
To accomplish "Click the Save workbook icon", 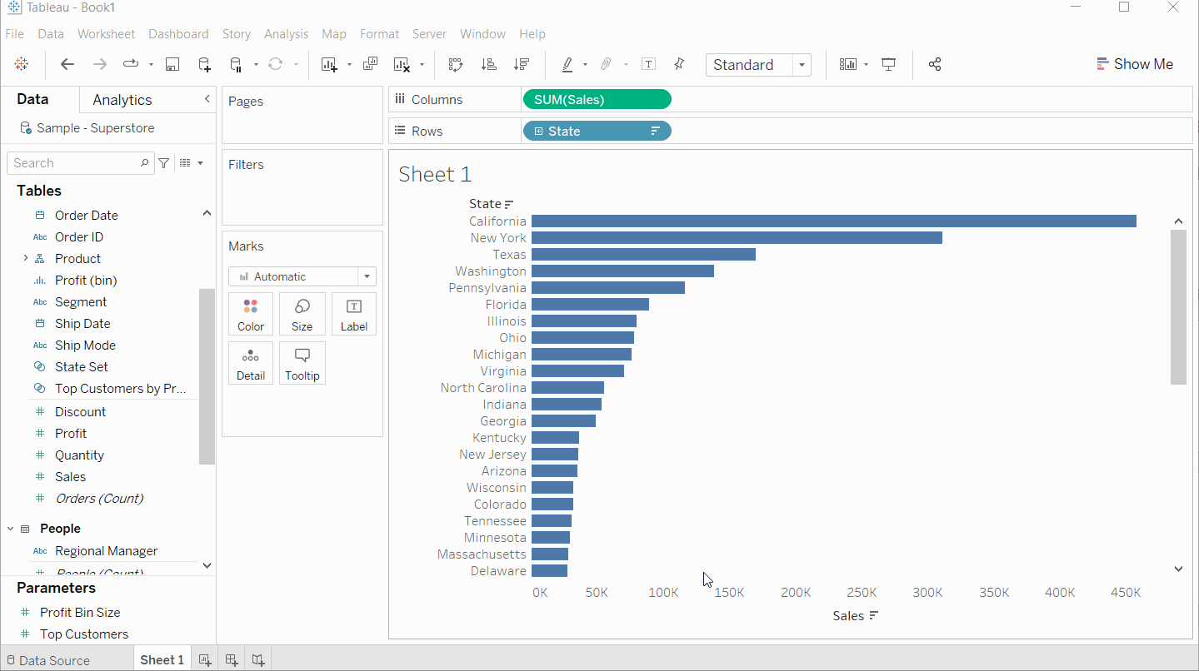I will pos(172,65).
